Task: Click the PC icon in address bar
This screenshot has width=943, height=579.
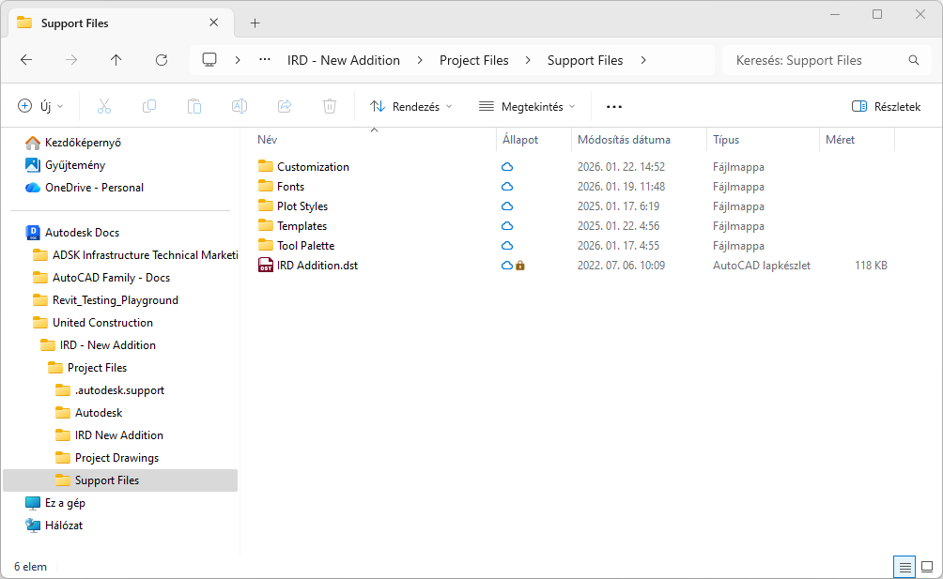Action: [x=209, y=60]
